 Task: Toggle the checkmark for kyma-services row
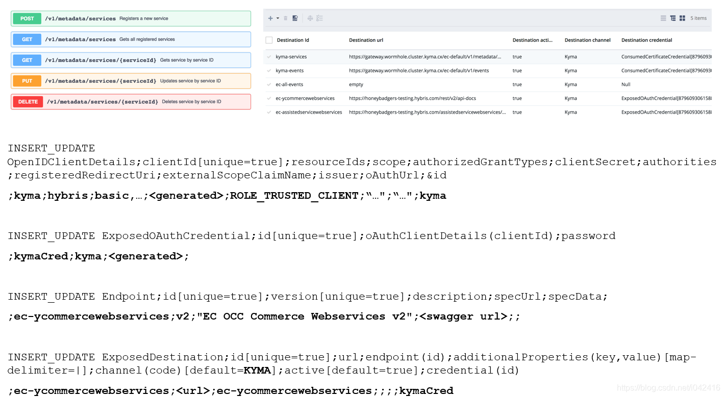[269, 57]
